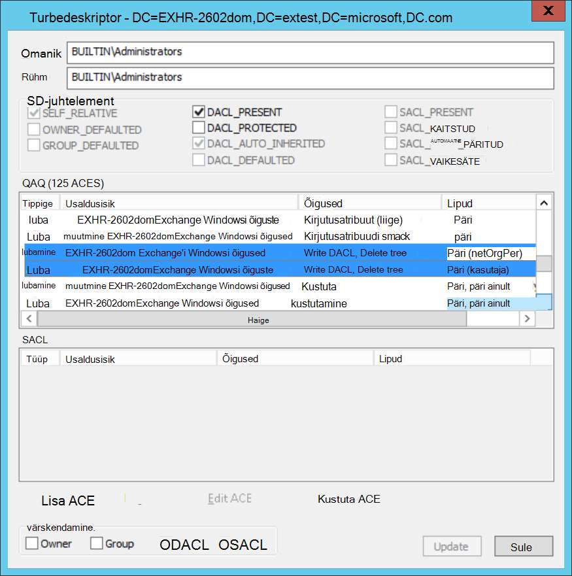Enable the Group update checkbox
572x576 pixels.
coord(97,543)
